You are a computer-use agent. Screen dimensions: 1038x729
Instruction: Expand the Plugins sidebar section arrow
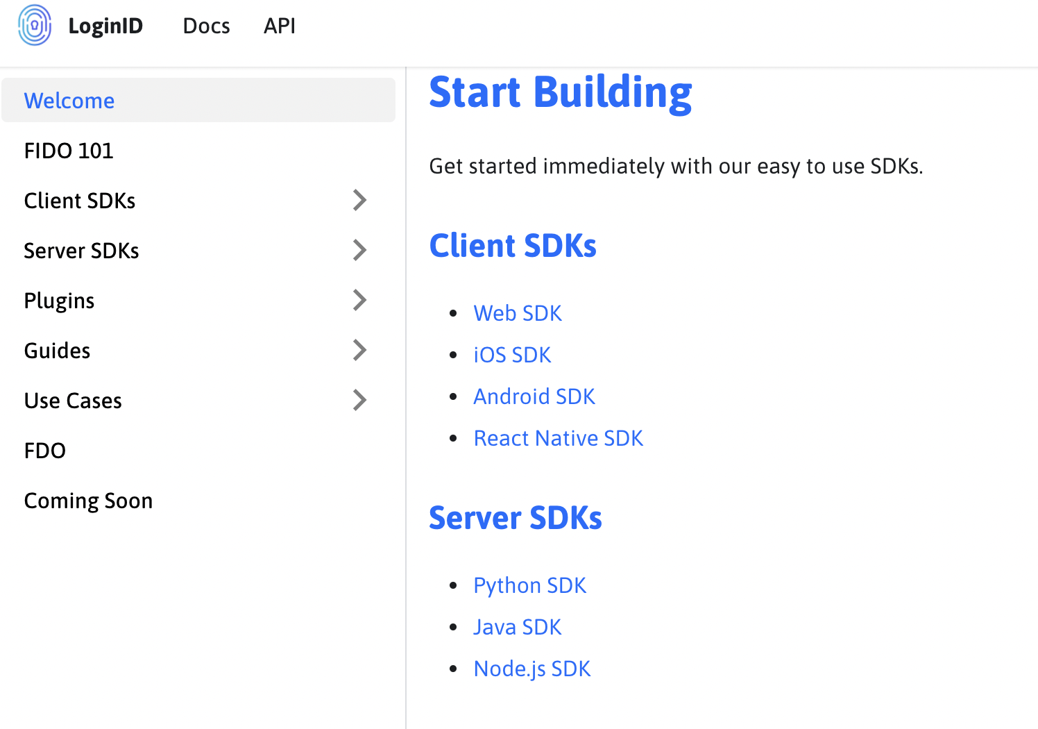pos(359,300)
